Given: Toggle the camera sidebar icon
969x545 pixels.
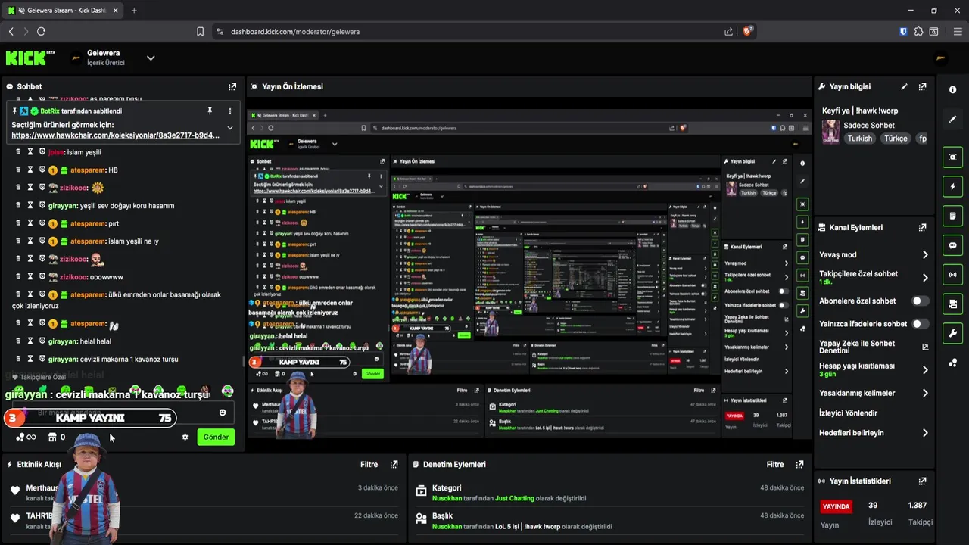Looking at the screenshot, I should pyautogui.click(x=952, y=304).
